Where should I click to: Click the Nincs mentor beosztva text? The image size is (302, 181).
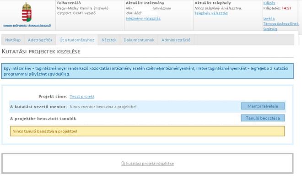(103, 107)
